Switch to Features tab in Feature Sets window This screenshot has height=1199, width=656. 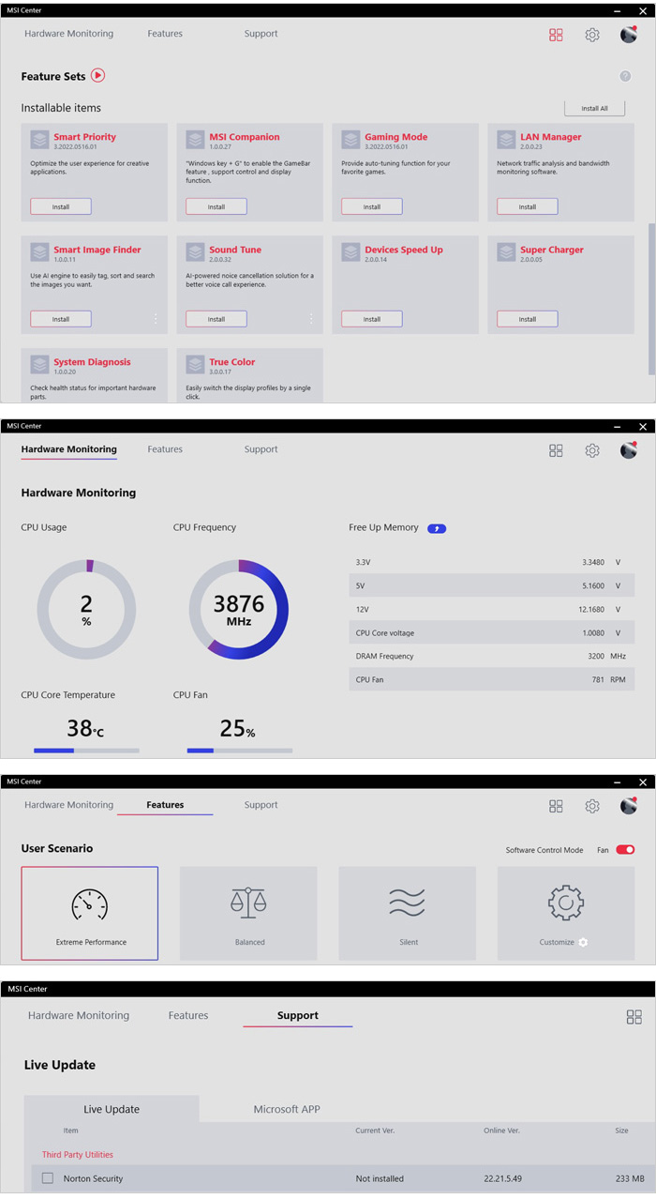point(165,34)
